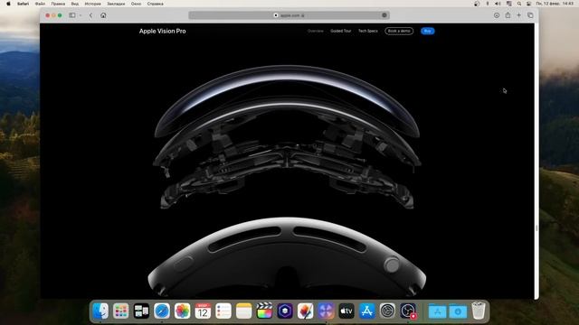Open the Applications folder in Dock
579x325 pixels.
438,311
